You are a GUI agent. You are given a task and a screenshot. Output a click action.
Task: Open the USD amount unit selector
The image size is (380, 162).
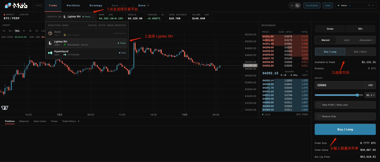pyautogui.click(x=370, y=85)
